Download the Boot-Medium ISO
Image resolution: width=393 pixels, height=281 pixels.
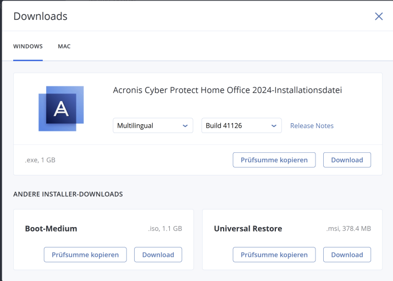(158, 255)
